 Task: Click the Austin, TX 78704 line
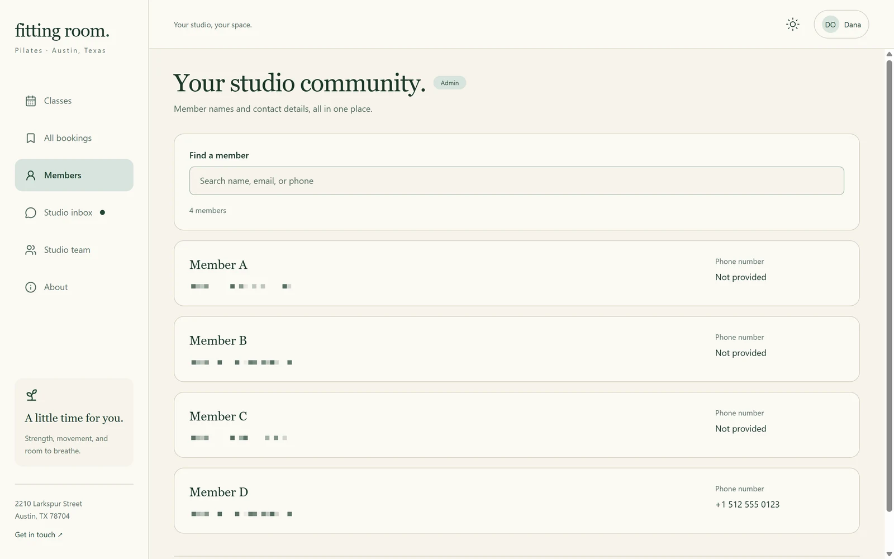[x=42, y=517]
